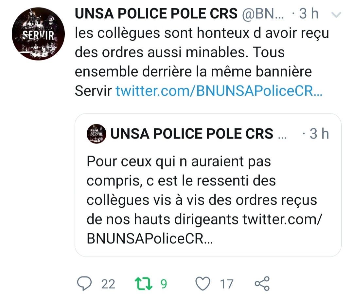
Task: Like the tweet with the heart icon
Action: [x=203, y=283]
